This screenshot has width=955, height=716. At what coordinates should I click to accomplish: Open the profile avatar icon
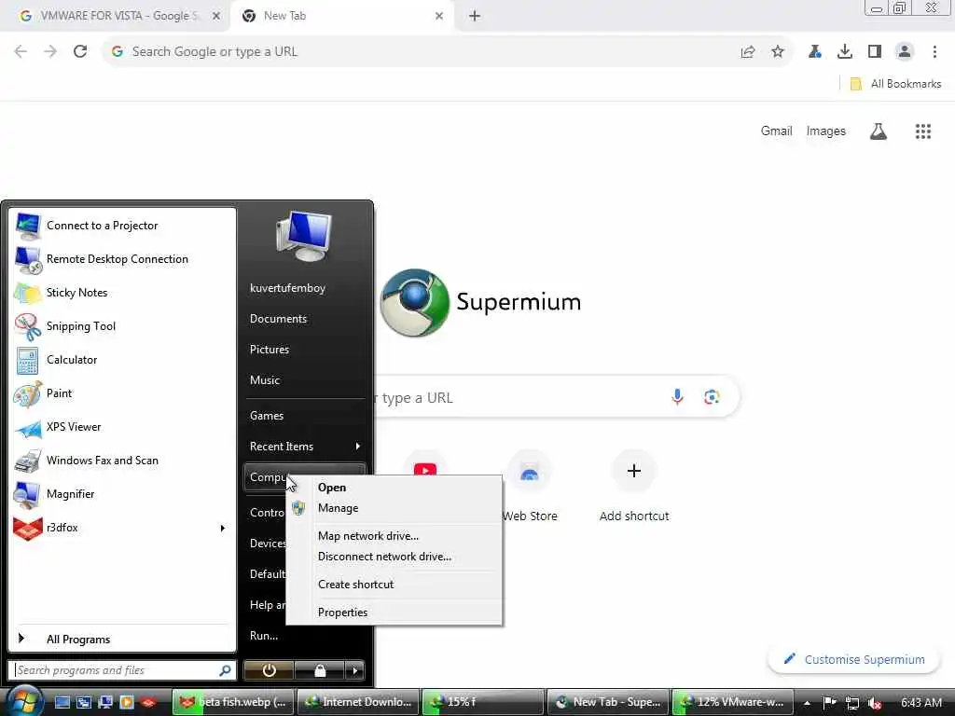pyautogui.click(x=905, y=52)
